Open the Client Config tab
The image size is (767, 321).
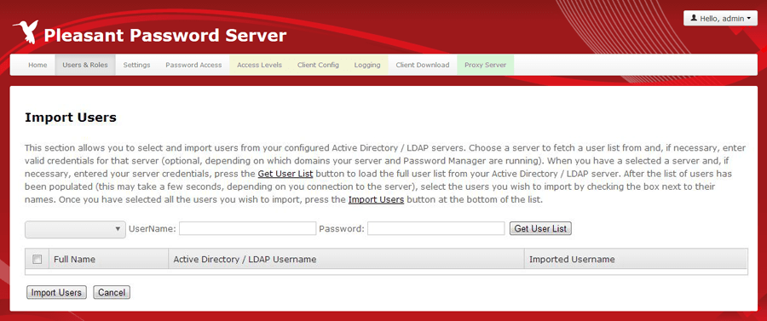tap(318, 65)
